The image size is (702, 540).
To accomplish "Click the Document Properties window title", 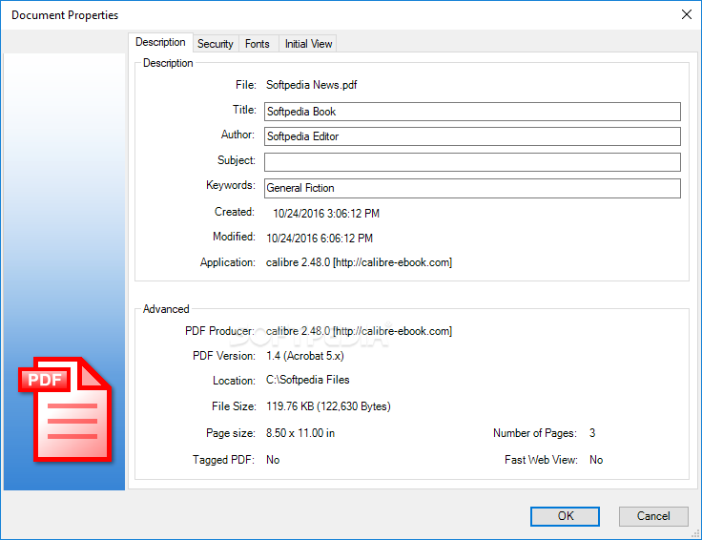I will pyautogui.click(x=65, y=15).
